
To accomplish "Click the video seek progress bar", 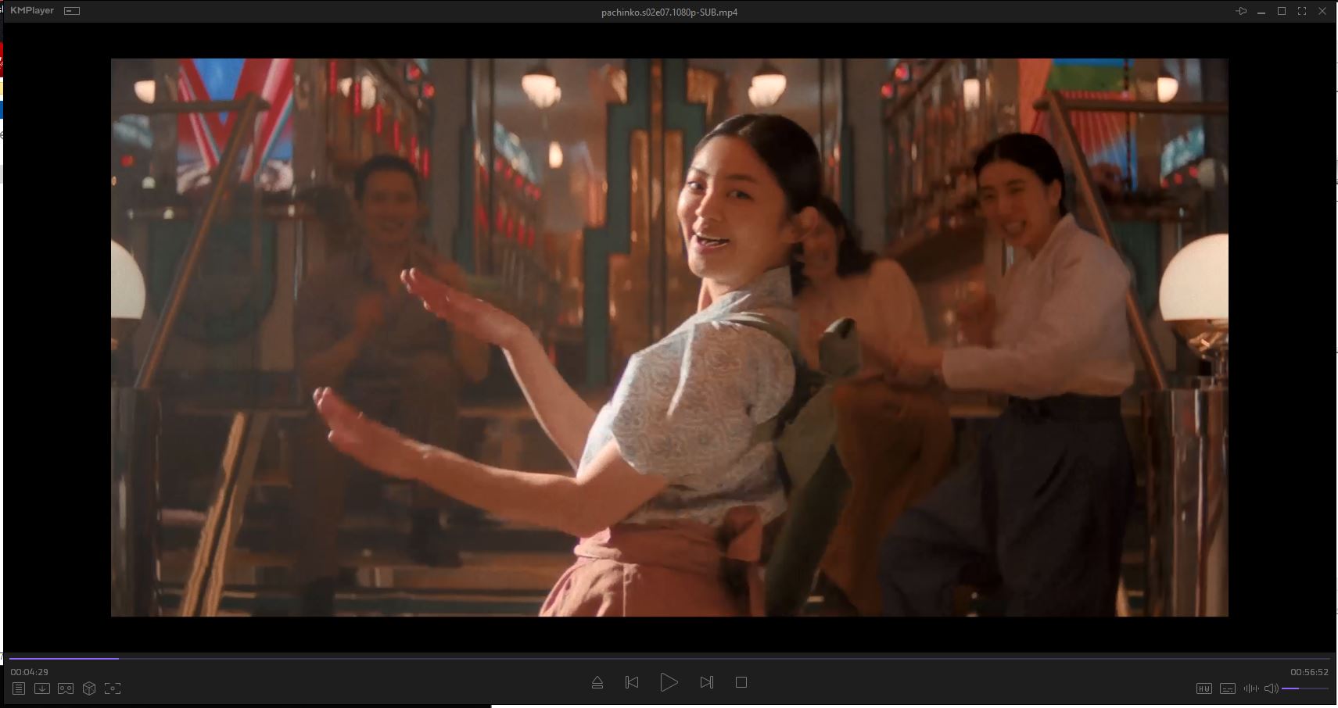I will tap(669, 659).
